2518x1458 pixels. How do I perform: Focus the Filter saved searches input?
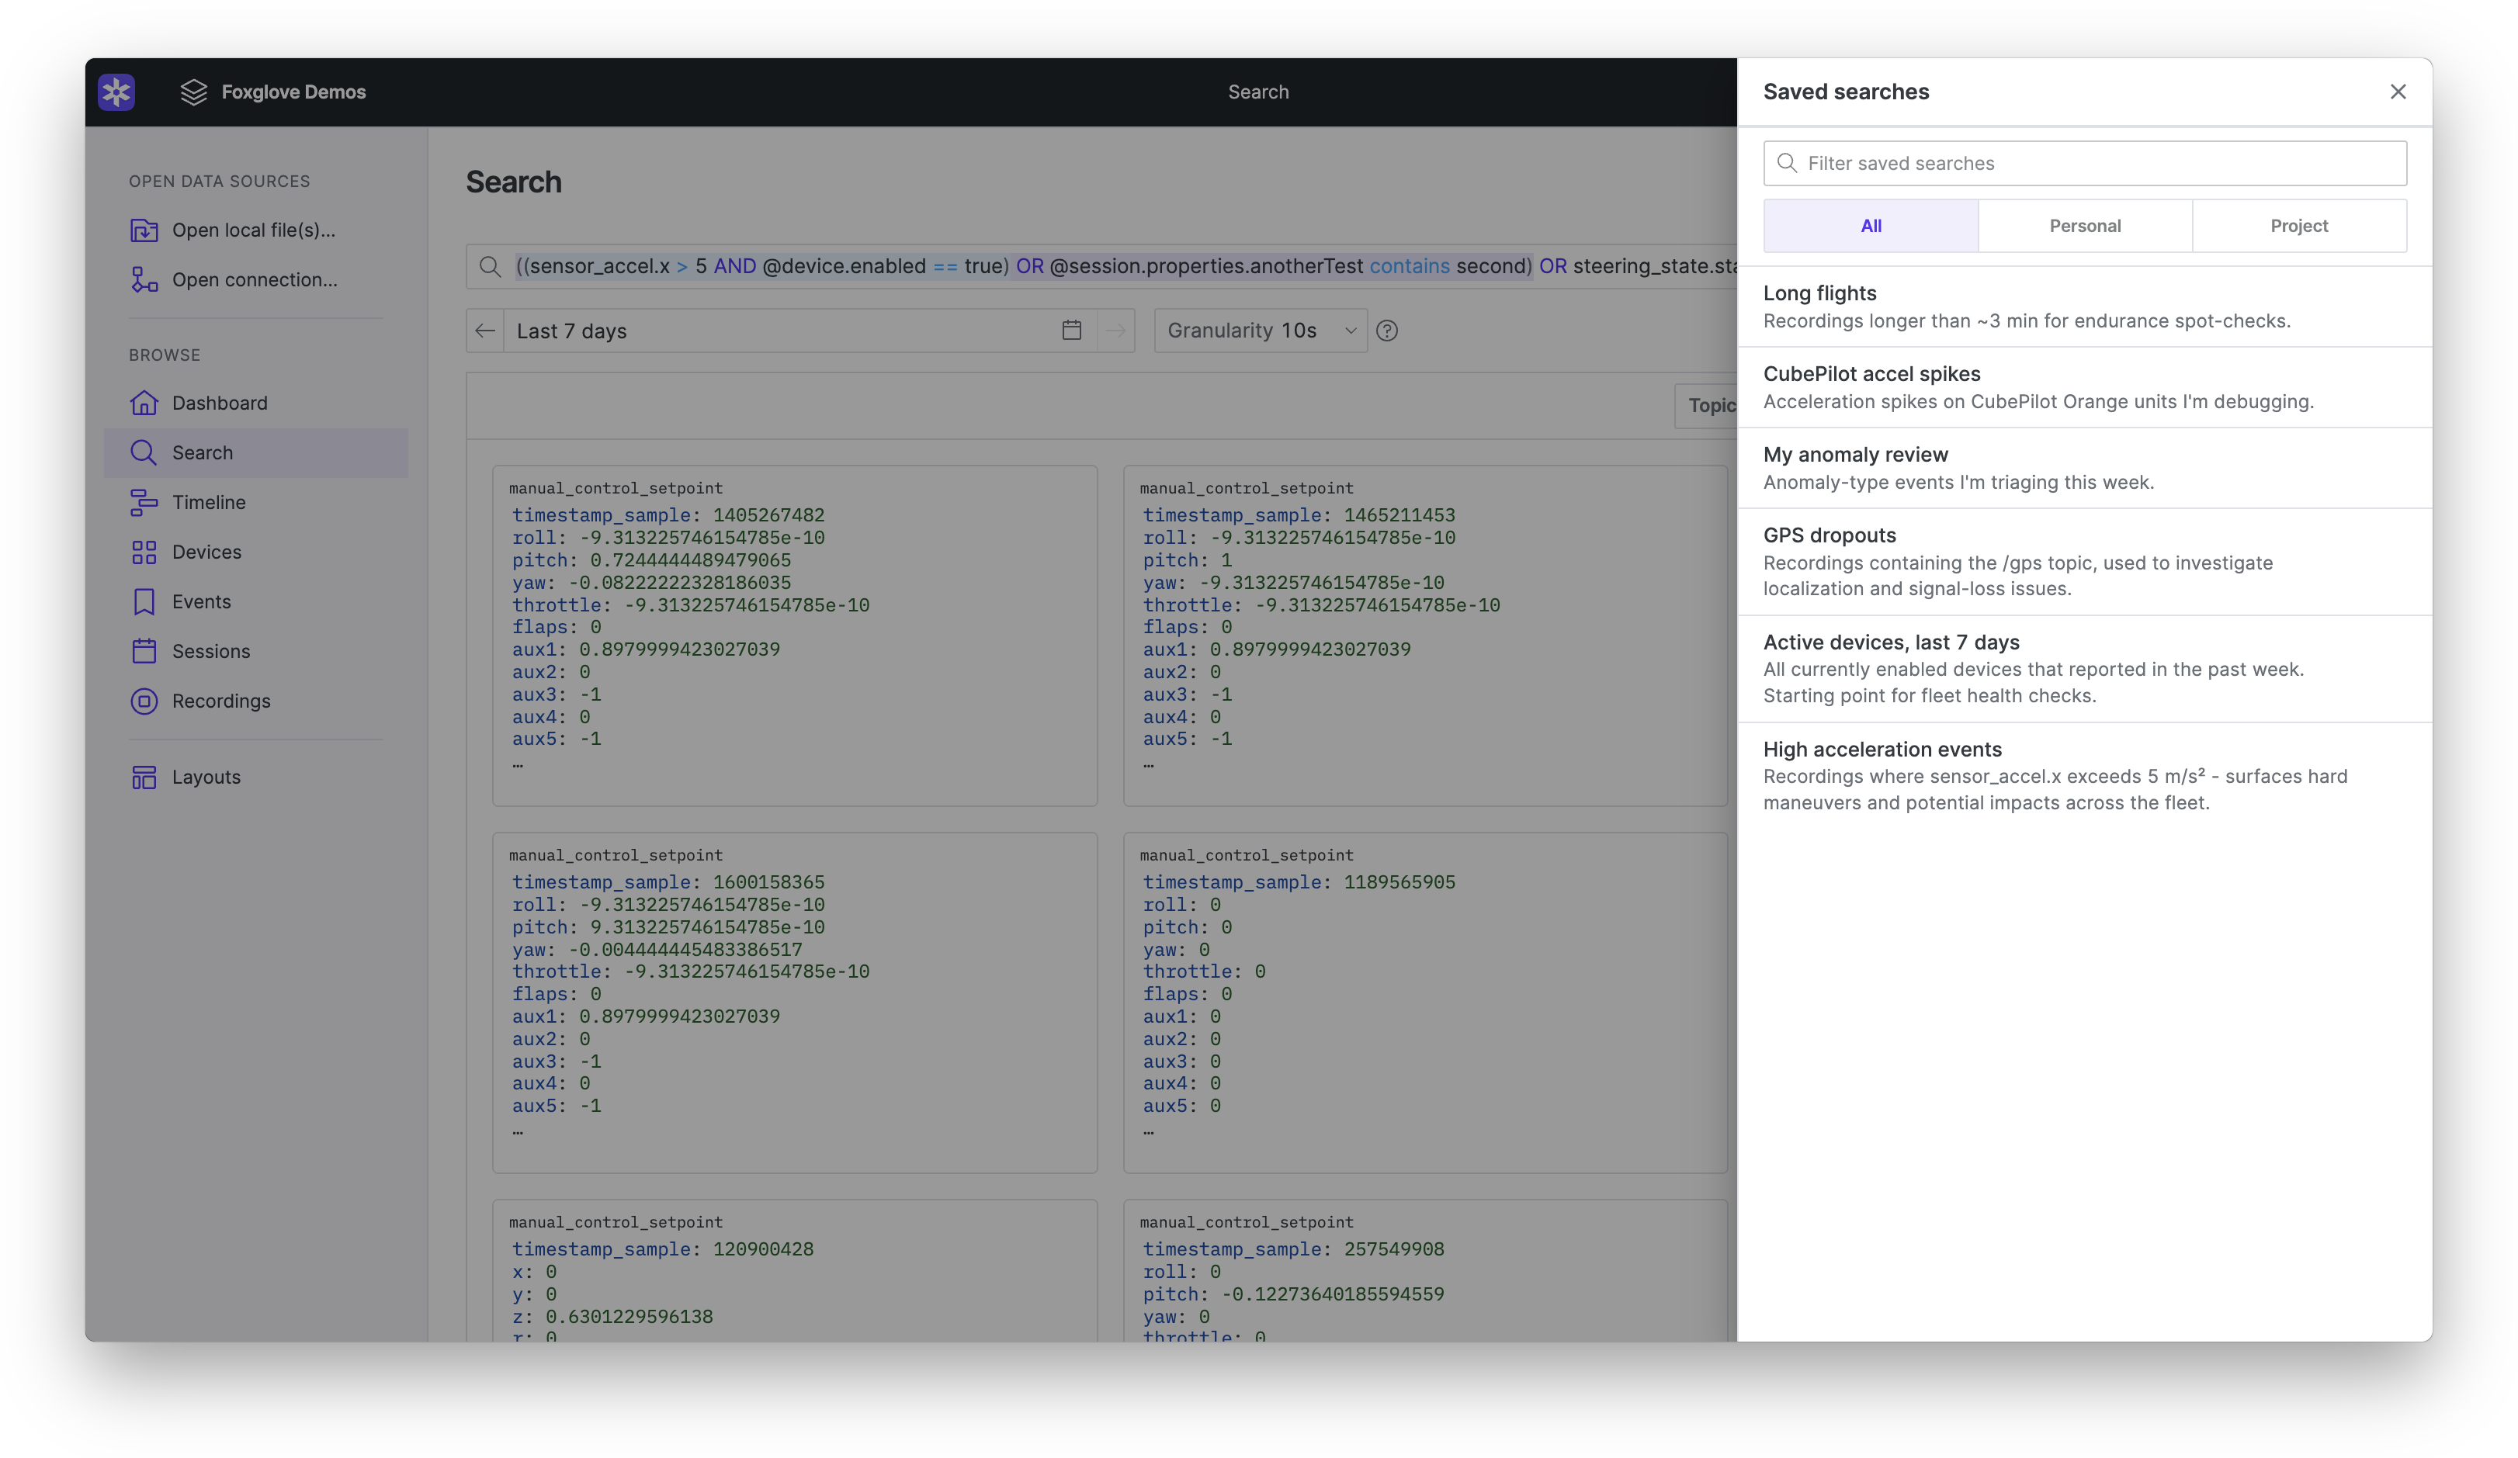[x=2086, y=163]
